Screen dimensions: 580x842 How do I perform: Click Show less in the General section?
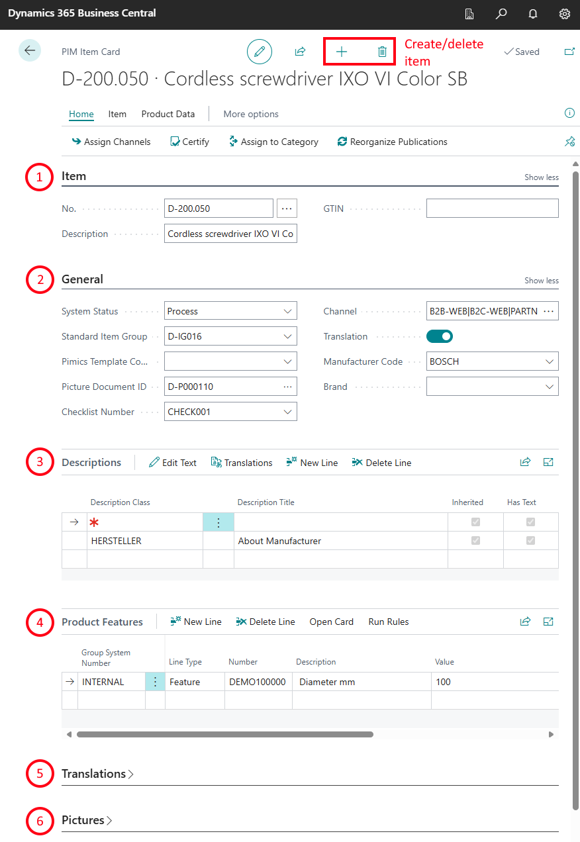542,281
